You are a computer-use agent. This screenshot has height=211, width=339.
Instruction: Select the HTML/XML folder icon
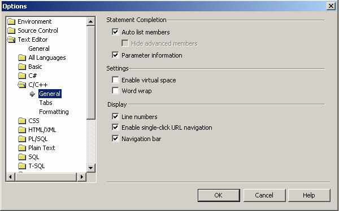point(22,130)
